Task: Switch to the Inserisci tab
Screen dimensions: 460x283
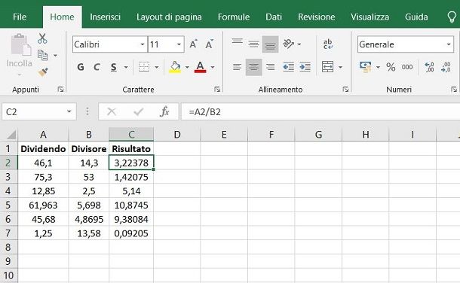Action: click(x=105, y=17)
